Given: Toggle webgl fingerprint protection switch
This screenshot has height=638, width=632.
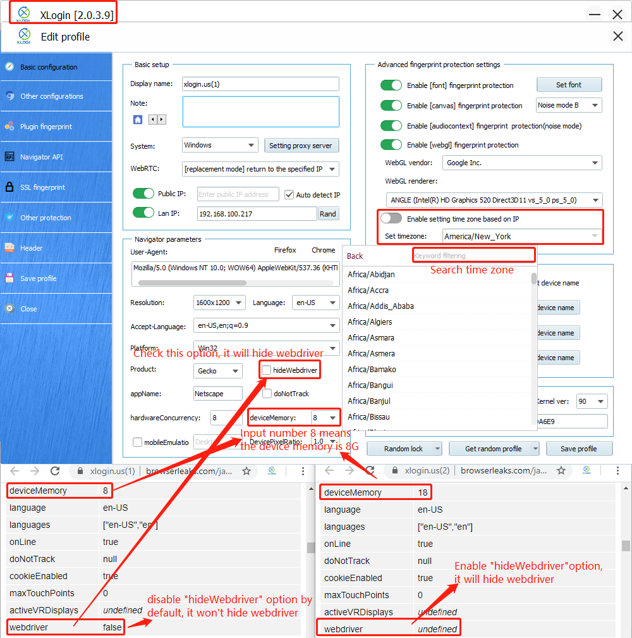Looking at the screenshot, I should [391, 144].
